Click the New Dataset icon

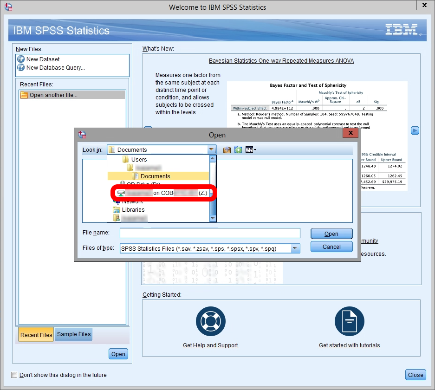click(21, 59)
